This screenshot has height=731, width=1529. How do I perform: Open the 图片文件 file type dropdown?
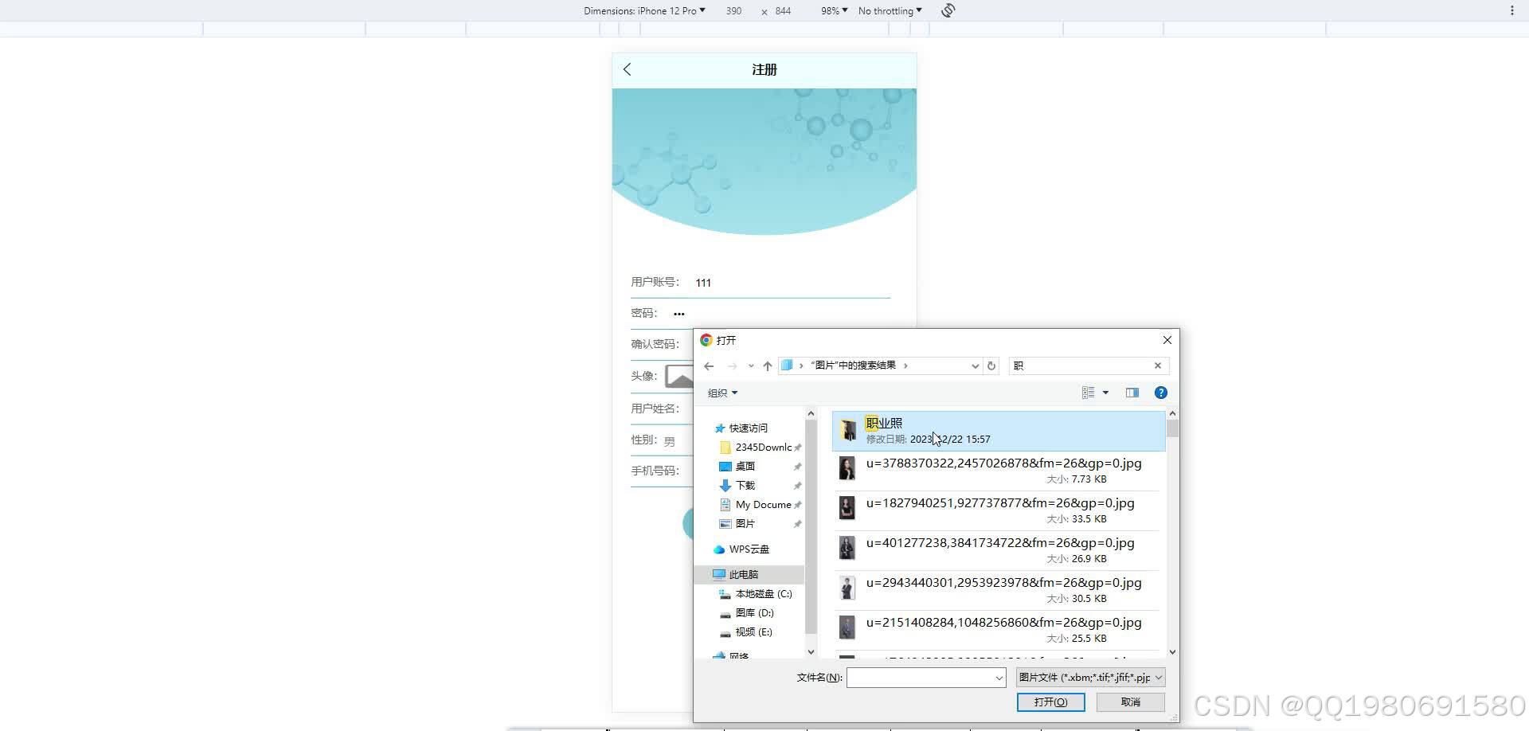pos(1088,677)
